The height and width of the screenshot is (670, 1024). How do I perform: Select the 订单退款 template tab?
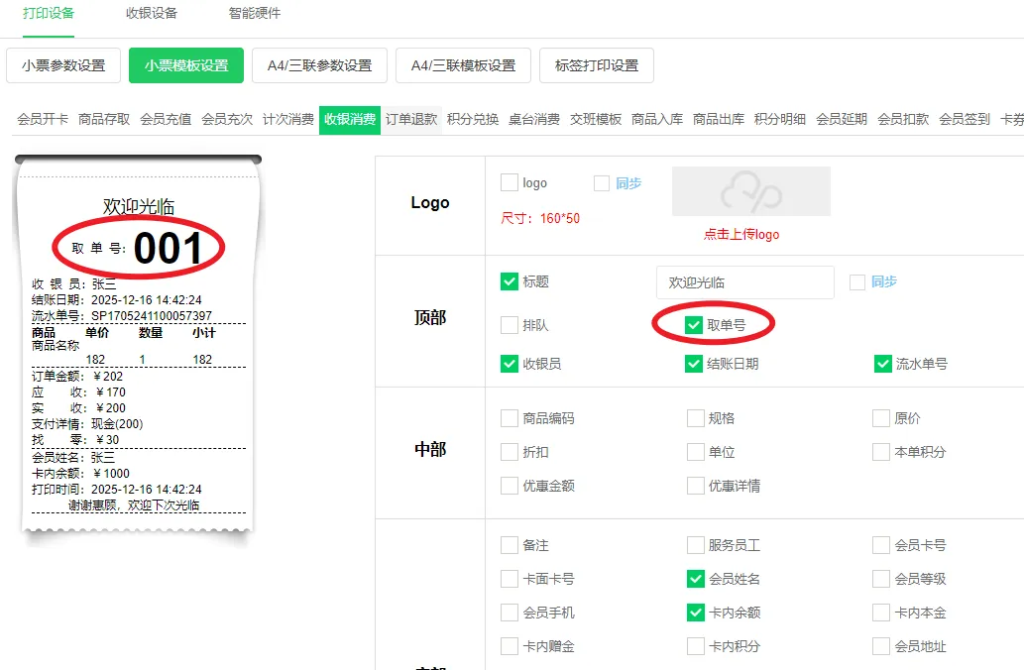click(x=411, y=119)
